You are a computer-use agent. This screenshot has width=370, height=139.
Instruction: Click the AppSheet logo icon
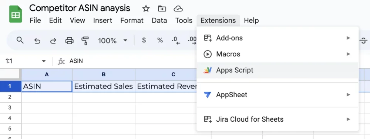click(x=208, y=95)
